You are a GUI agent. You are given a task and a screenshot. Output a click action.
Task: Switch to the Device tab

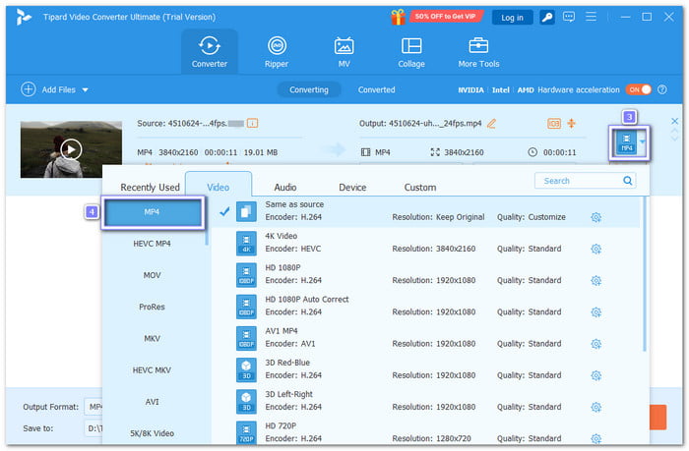[x=352, y=188]
